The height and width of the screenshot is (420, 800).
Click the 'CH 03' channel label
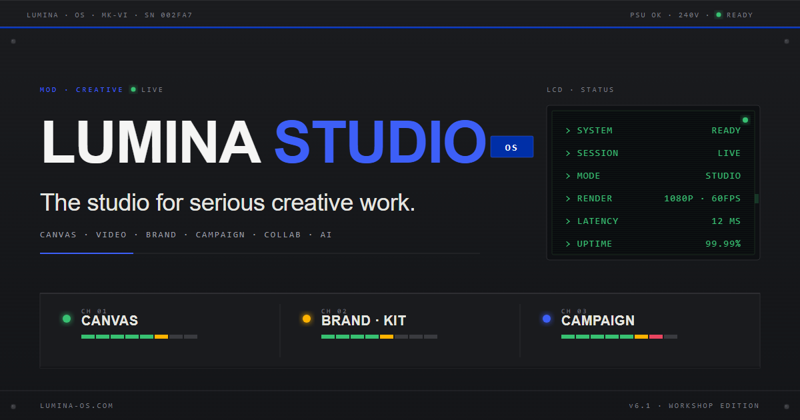pos(574,311)
